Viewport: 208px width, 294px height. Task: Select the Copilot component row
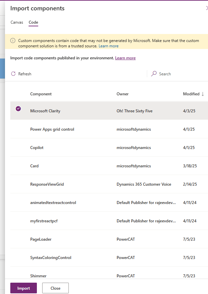click(x=37, y=148)
